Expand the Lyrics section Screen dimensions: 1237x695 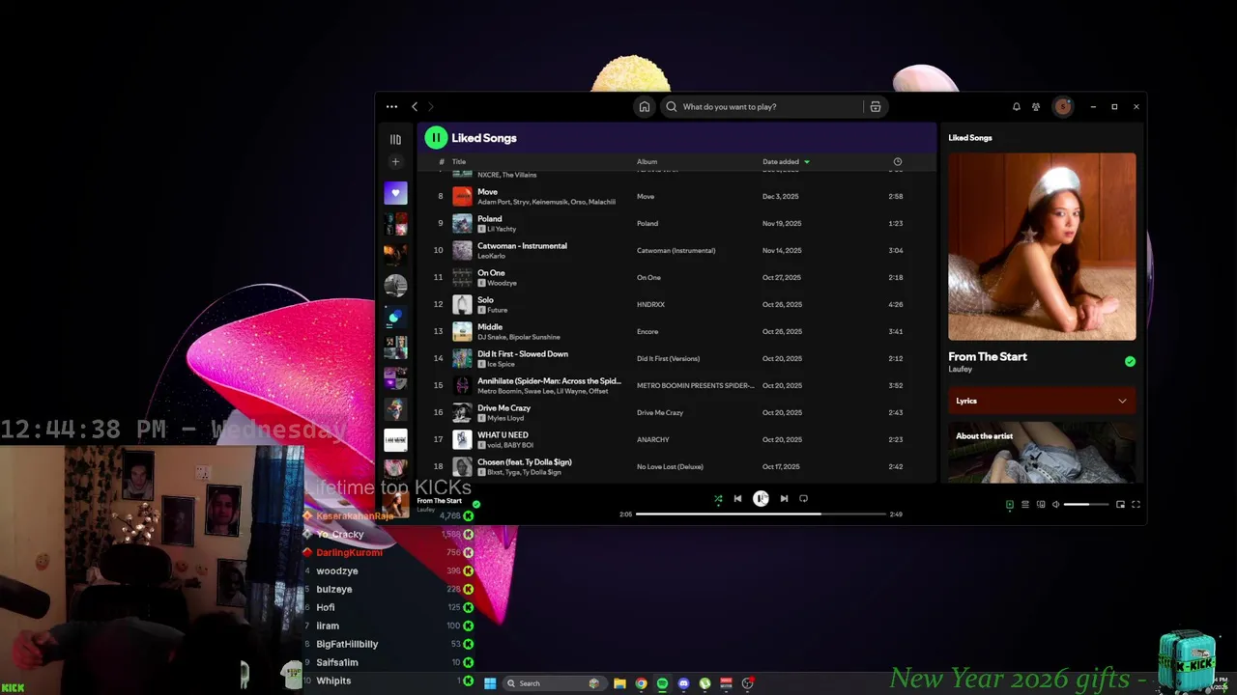coord(1042,401)
